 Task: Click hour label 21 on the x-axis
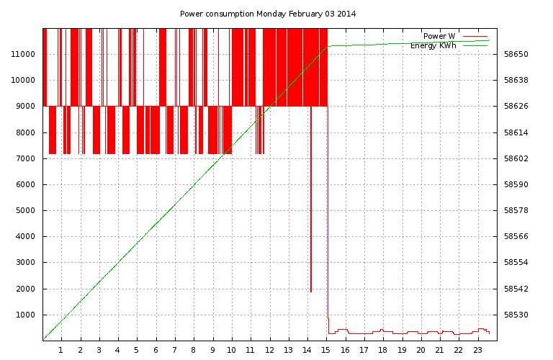click(x=439, y=350)
